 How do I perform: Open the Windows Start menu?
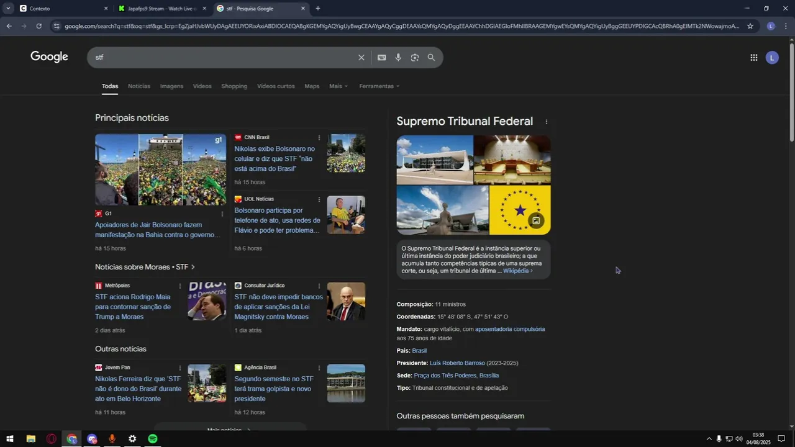tap(9, 439)
